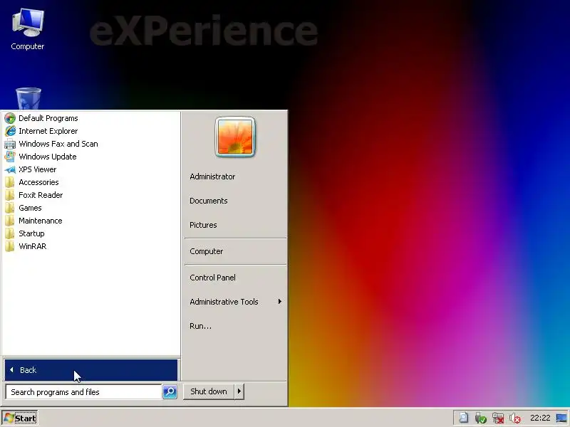Click the safely remove hardware tray icon
Viewport: 570px width, 427px height.
pos(480,418)
